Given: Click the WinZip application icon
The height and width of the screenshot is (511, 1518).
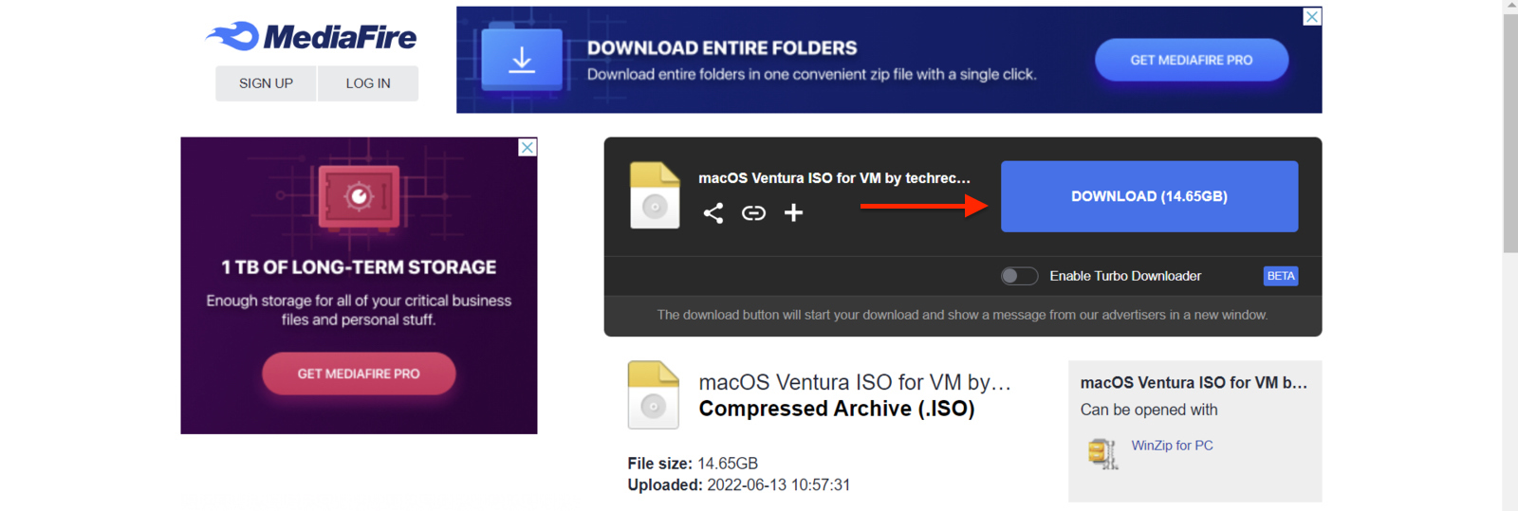Looking at the screenshot, I should 1102,454.
